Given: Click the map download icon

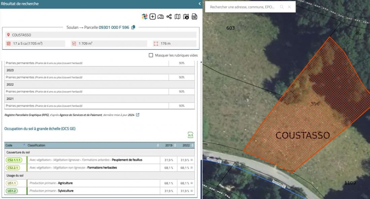Looking at the screenshot, I should [x=186, y=16].
